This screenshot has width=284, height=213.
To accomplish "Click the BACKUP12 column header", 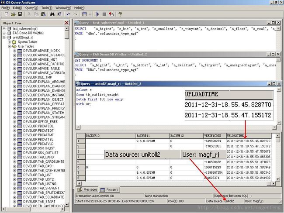I will point(187,136).
